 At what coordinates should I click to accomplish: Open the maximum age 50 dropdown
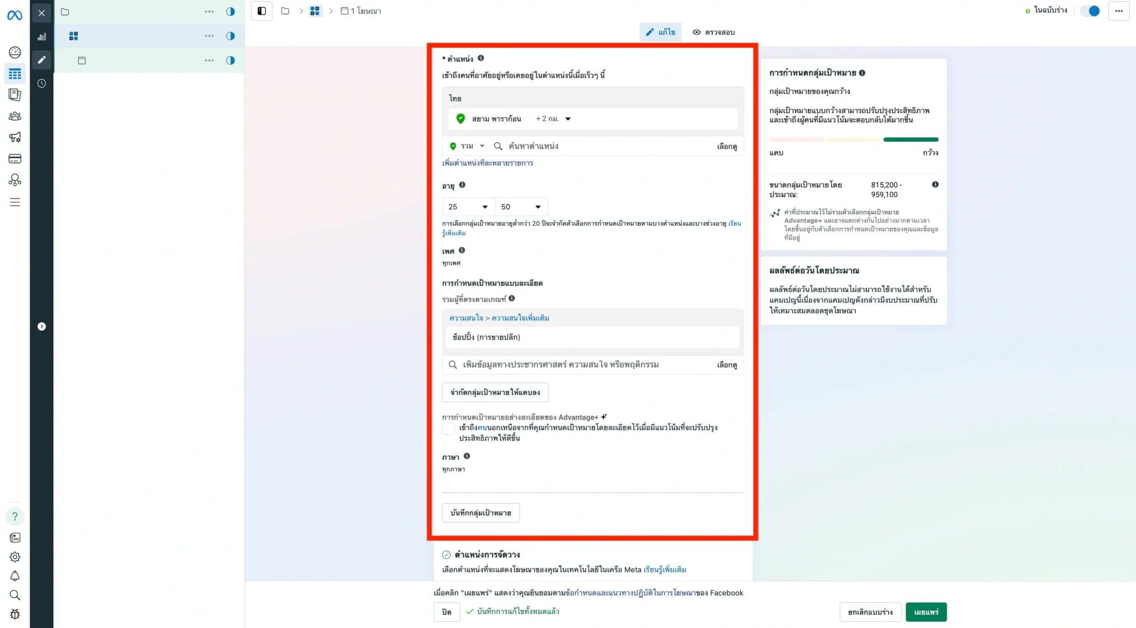520,207
